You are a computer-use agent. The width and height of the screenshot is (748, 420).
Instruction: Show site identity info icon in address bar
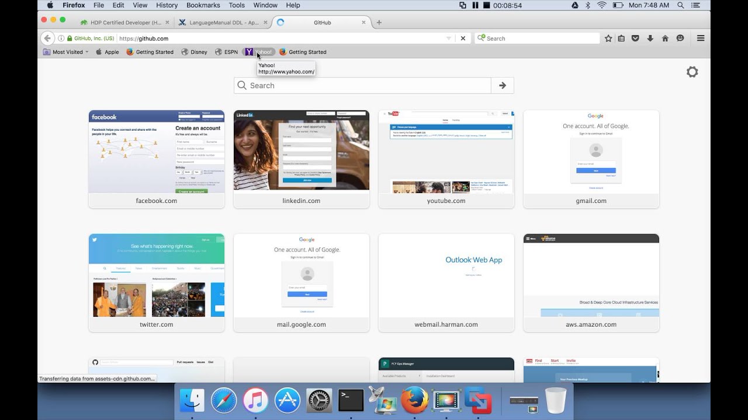[x=61, y=38]
